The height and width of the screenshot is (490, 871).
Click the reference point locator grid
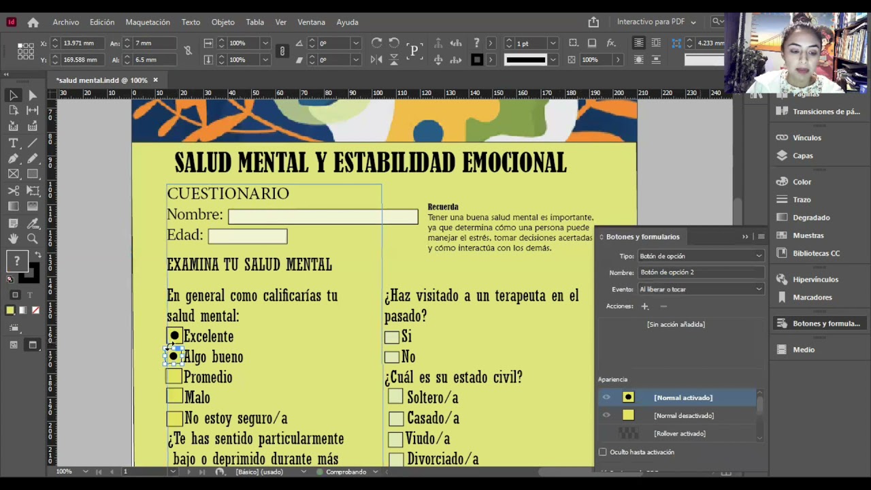[26, 51]
